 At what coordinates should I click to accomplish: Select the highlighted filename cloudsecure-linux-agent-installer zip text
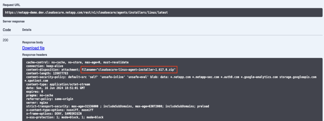point(129,69)
